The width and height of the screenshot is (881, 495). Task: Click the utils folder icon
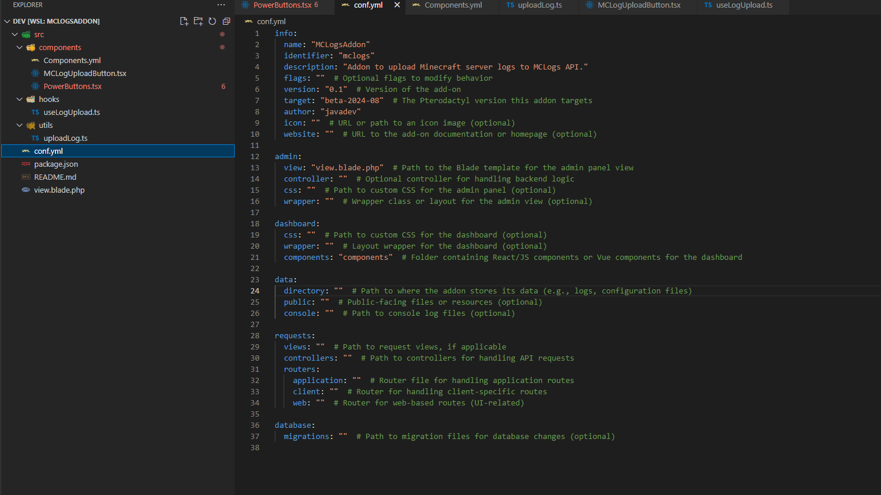click(x=31, y=125)
